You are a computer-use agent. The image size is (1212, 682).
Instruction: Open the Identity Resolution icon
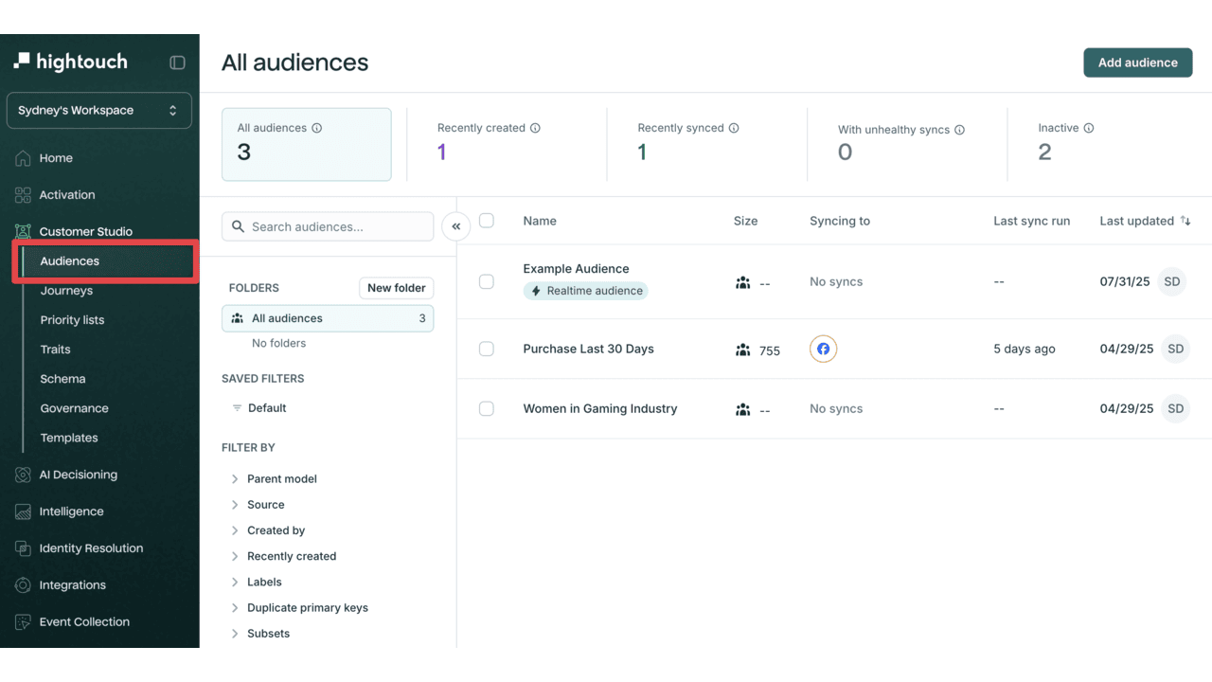point(23,548)
